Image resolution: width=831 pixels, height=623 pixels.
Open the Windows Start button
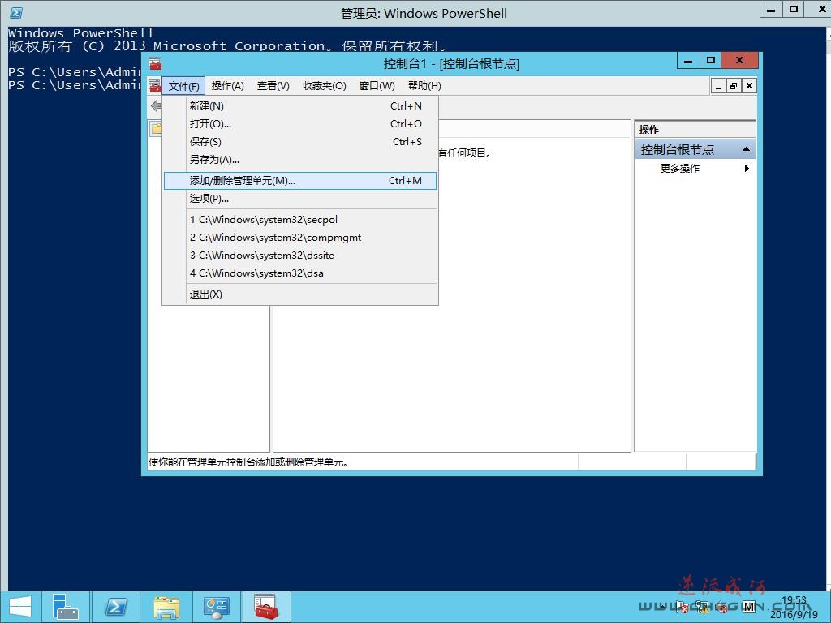tap(20, 607)
